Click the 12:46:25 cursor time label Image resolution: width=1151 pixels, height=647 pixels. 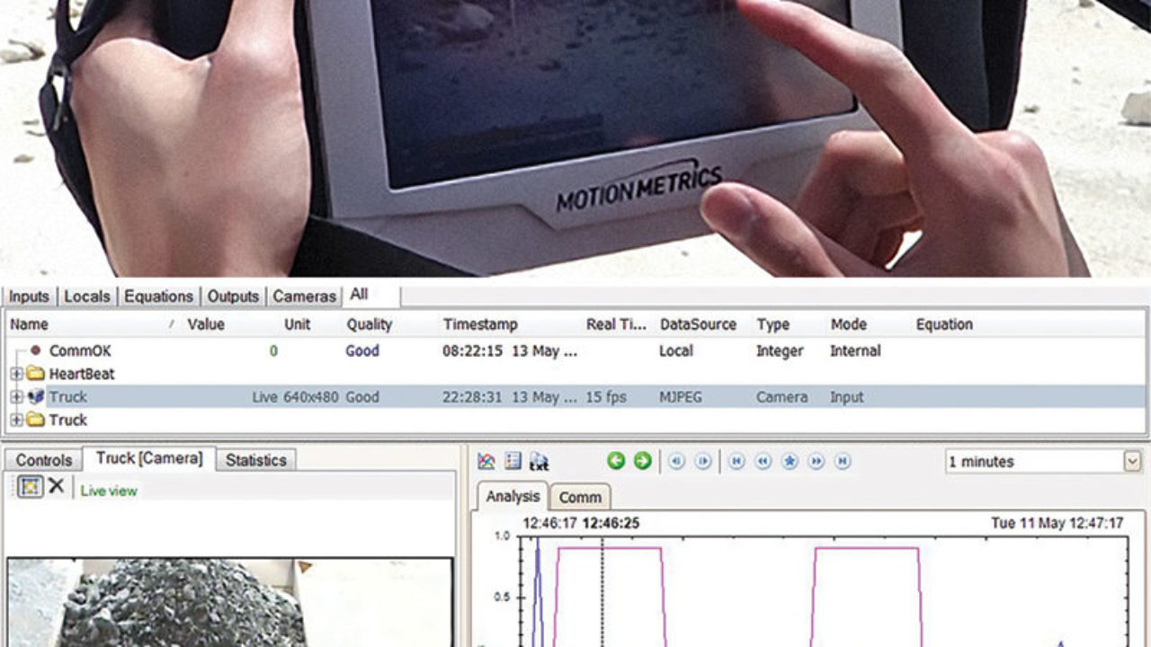(611, 522)
